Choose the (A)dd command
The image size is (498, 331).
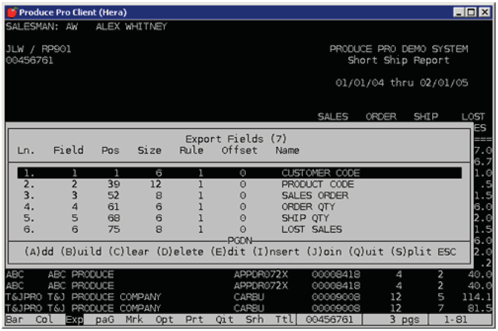[x=39, y=252]
